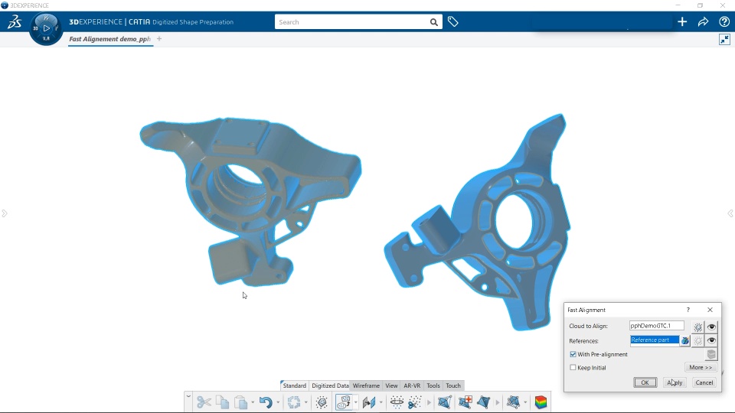Expand hidden tools after mesh facet icon
This screenshot has width=735, height=413.
point(498,402)
